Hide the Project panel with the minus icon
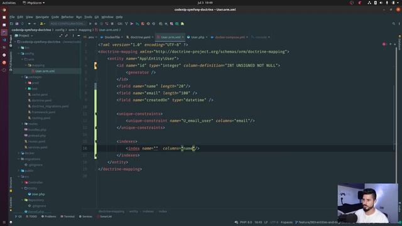402x226 pixels. [79, 36]
